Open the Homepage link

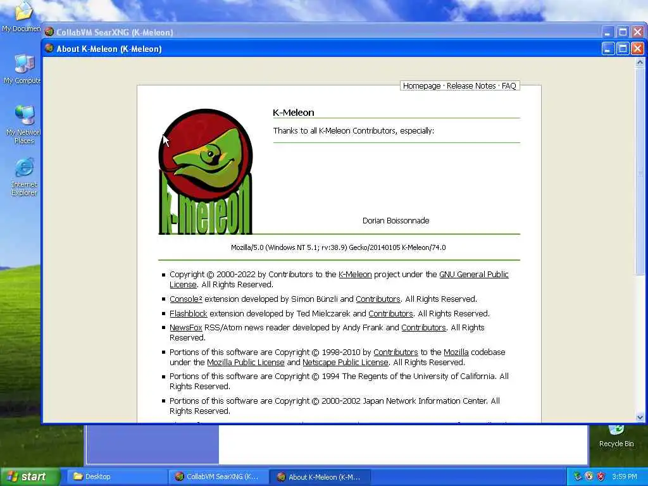coord(421,86)
